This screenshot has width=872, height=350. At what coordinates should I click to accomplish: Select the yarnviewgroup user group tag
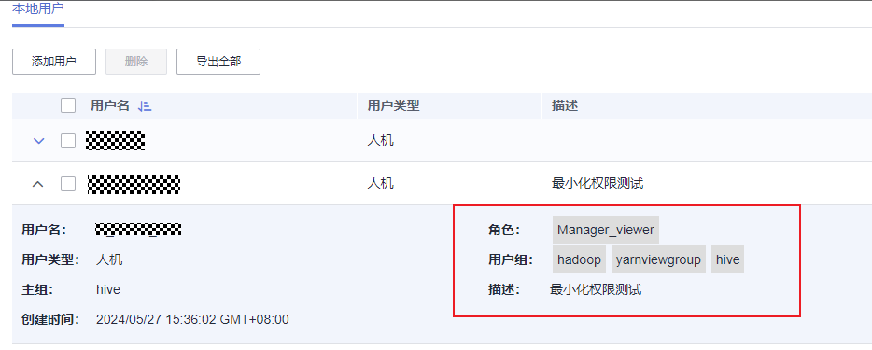coord(658,259)
